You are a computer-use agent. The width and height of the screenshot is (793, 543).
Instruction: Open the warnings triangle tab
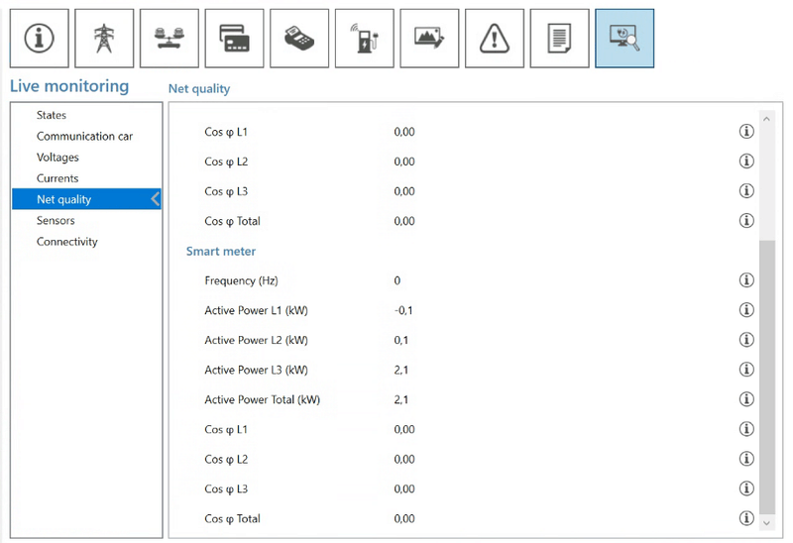(x=495, y=38)
